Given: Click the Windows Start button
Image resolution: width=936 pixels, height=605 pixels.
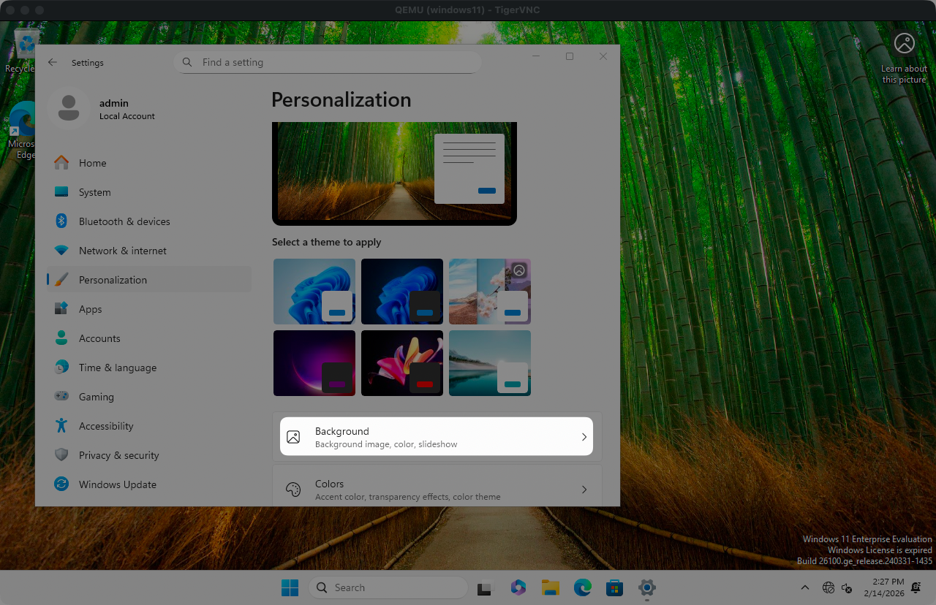Looking at the screenshot, I should tap(290, 587).
